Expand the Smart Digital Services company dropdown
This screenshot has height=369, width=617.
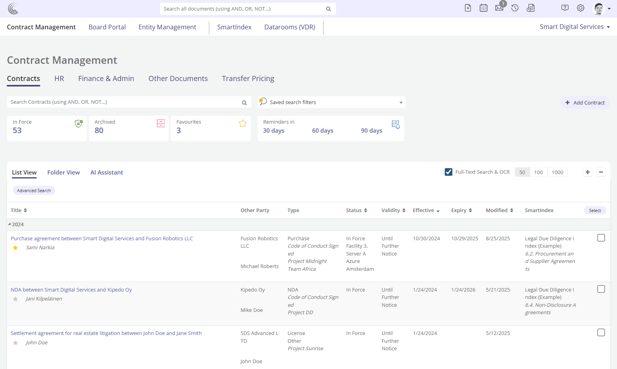[574, 27]
